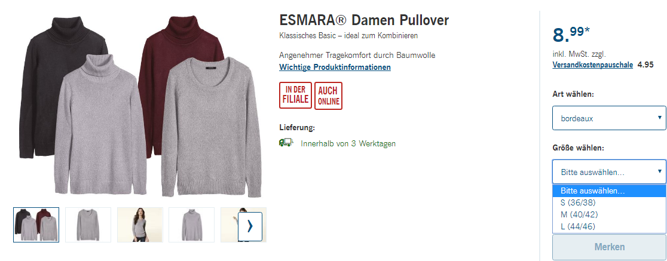Viewport: 667px width, 261px height.
Task: Click the 'Auch Online' badge icon
Action: 328,96
